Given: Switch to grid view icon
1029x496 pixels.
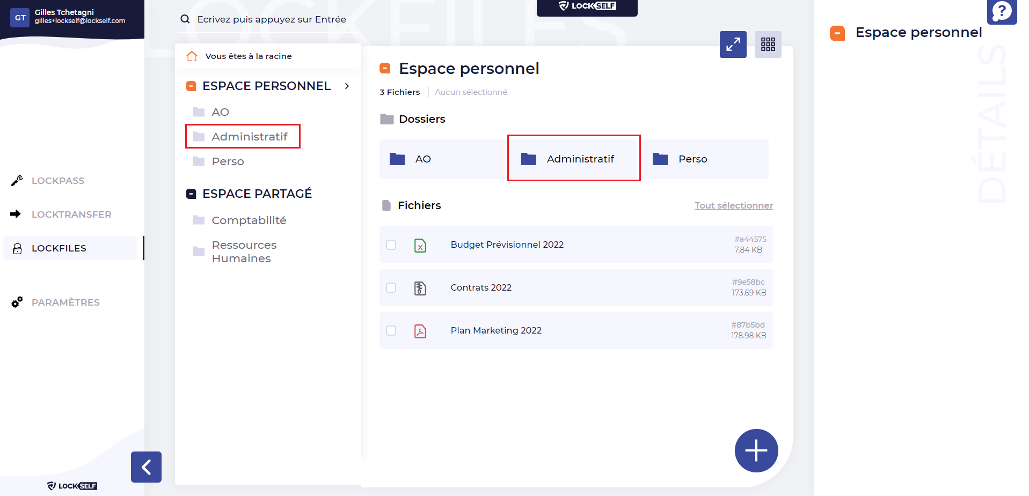Looking at the screenshot, I should (x=768, y=45).
